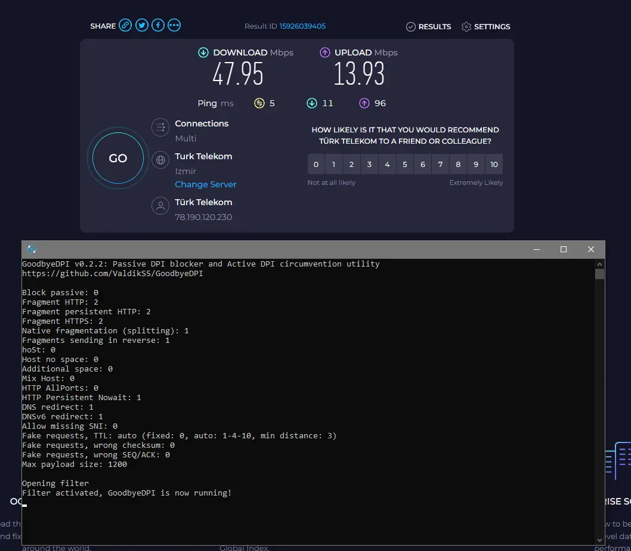This screenshot has height=551, width=631.
Task: Rate recommendation score 9
Action: [x=476, y=164]
